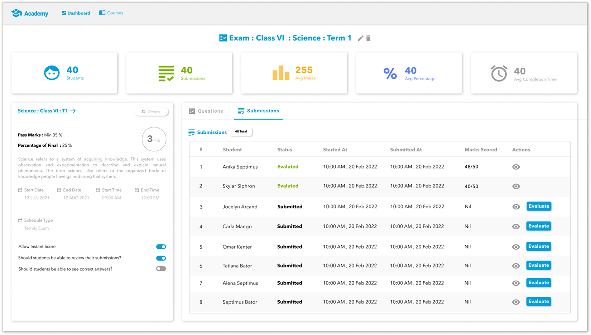
Task: Click the trash delete icon beside exam title
Action: (368, 38)
